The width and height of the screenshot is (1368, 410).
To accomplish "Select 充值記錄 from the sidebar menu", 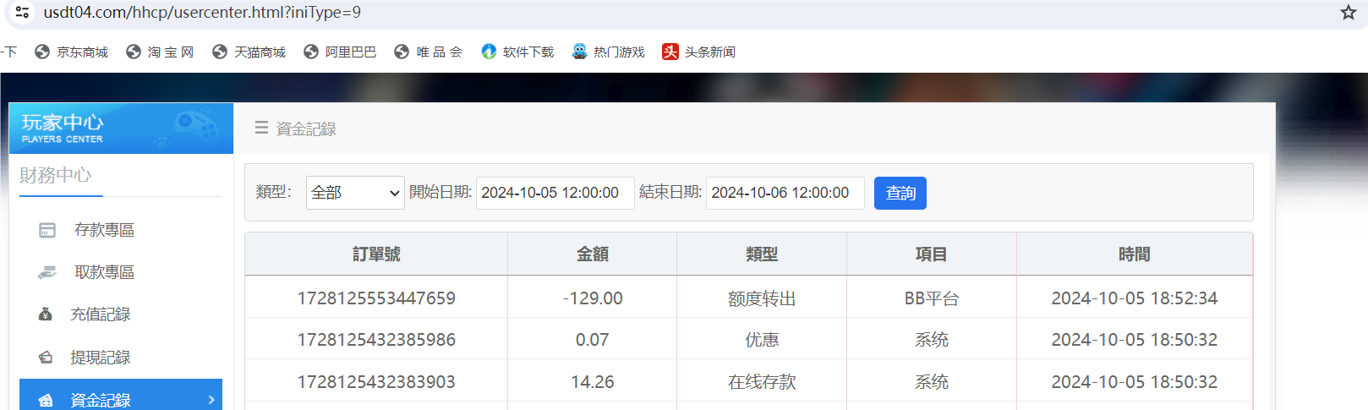I will point(100,314).
